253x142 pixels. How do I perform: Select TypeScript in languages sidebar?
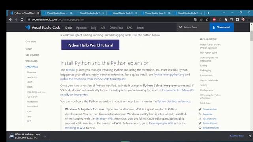pyautogui.click(x=32, y=97)
